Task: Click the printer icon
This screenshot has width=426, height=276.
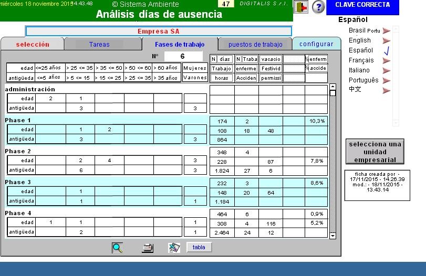Action: click(148, 248)
